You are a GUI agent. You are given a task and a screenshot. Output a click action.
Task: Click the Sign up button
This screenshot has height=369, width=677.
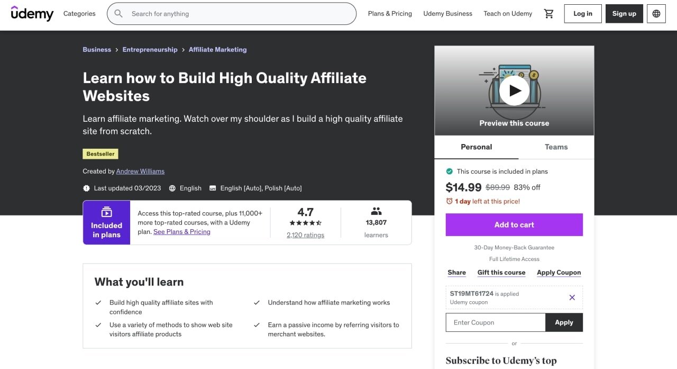(x=624, y=14)
